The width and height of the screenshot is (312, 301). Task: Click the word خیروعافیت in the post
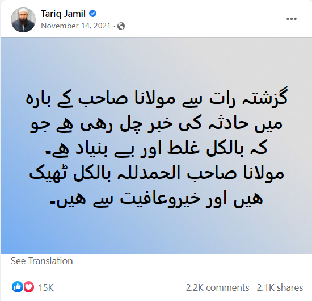click(160, 199)
